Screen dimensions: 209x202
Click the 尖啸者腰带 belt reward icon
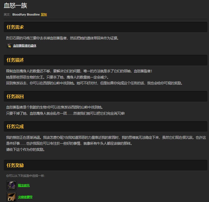(x=11, y=197)
